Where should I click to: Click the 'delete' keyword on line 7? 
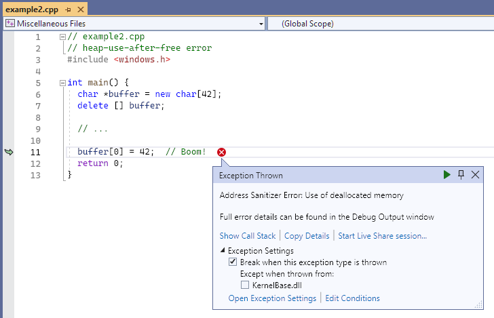(92, 106)
